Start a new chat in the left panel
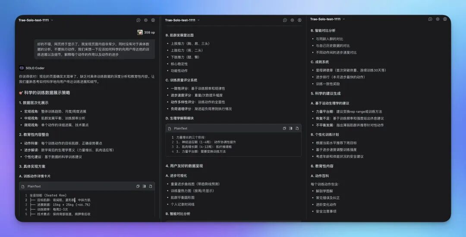 pos(139,20)
